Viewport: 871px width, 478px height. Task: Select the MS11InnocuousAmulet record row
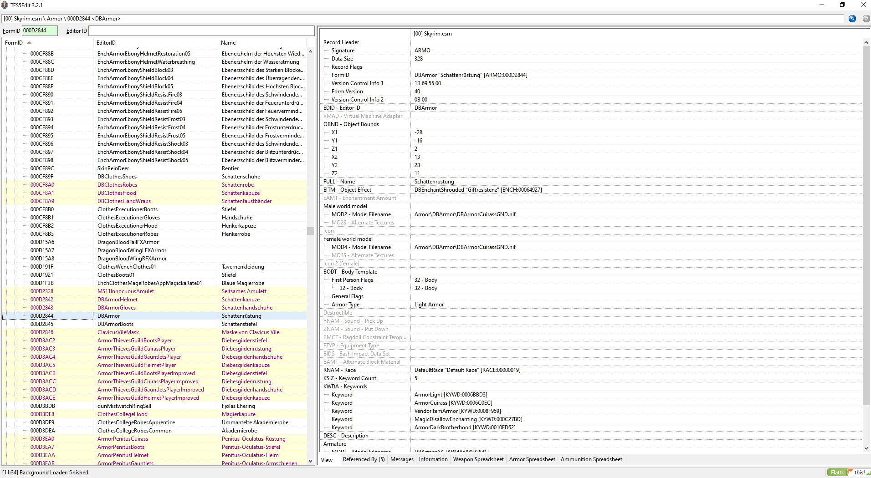pyautogui.click(x=154, y=291)
